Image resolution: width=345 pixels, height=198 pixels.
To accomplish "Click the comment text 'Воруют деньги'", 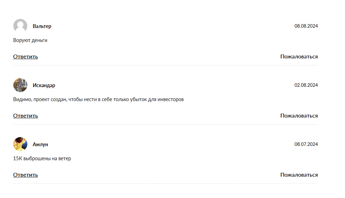I will pyautogui.click(x=30, y=40).
